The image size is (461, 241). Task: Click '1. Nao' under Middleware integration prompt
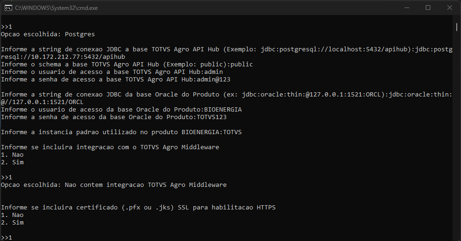[12, 155]
